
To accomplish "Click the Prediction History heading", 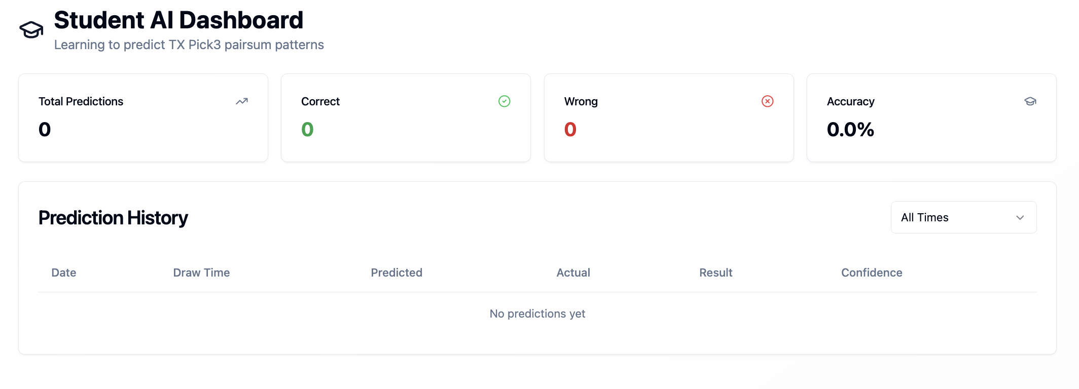I will 113,218.
